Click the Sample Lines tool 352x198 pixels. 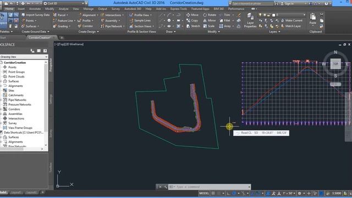click(x=140, y=20)
